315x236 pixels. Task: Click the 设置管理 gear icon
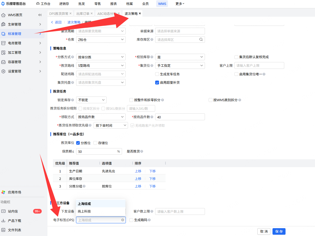(3, 71)
